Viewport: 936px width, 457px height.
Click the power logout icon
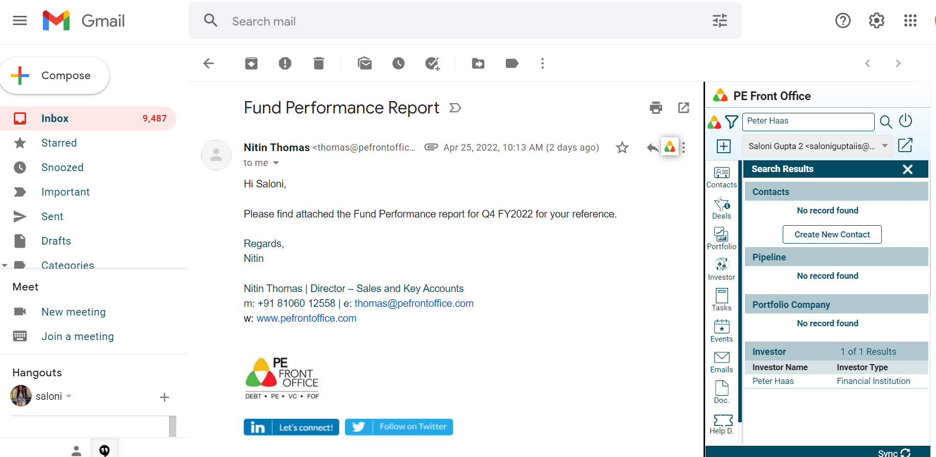coord(905,121)
